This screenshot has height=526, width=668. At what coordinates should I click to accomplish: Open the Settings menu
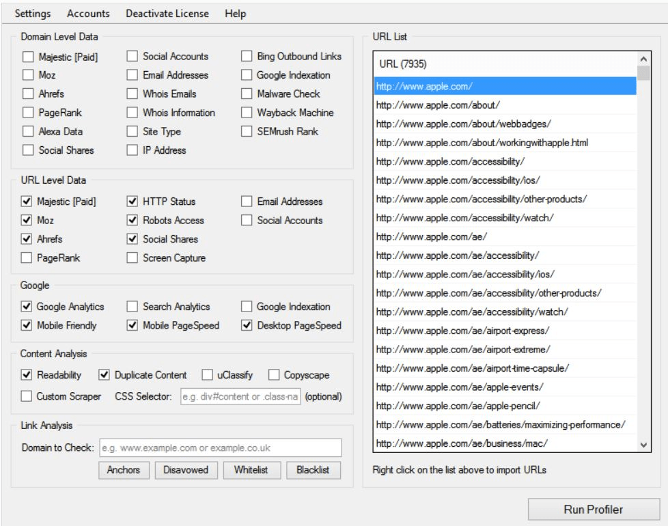tap(32, 14)
